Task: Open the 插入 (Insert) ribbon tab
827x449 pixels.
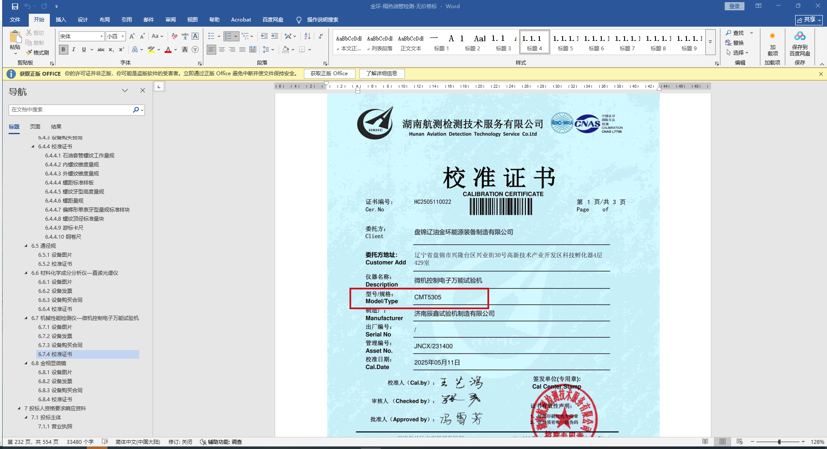Action: click(x=61, y=20)
